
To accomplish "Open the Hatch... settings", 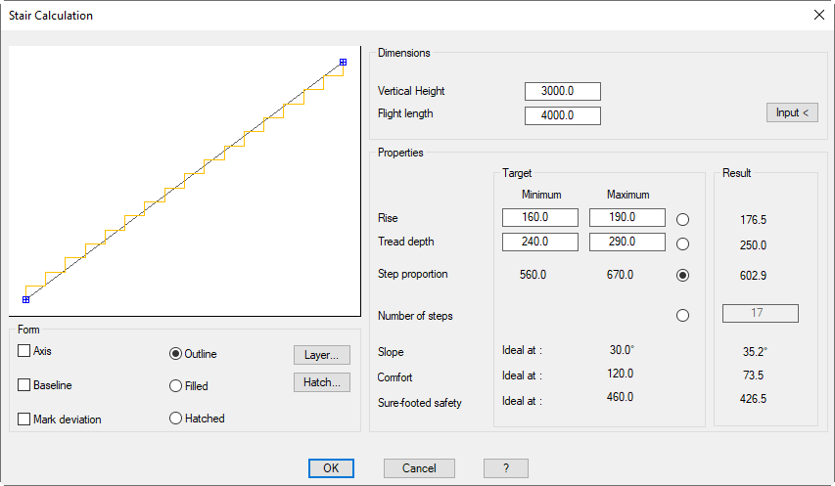I will point(321,382).
